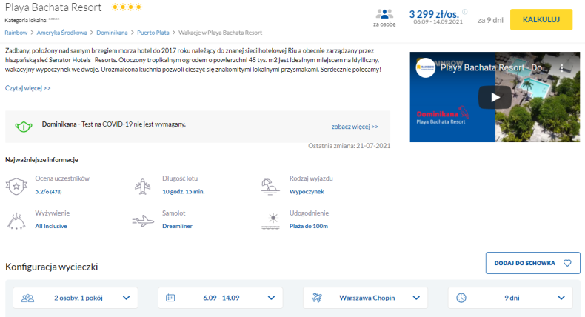Click the people icon above za osobę

(x=384, y=14)
